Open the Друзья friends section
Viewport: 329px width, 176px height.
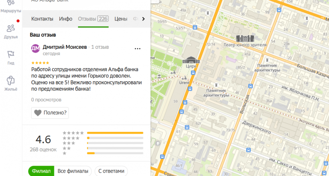click(11, 32)
